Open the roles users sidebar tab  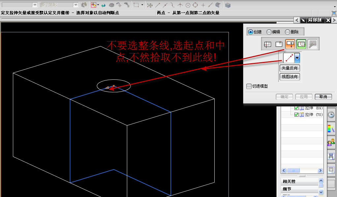point(331,142)
